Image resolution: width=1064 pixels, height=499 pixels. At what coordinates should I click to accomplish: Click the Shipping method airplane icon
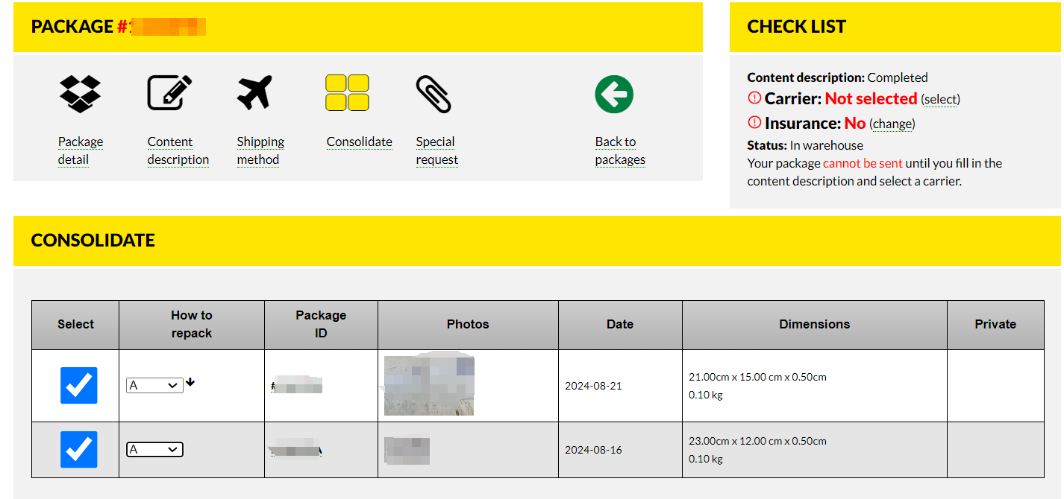255,94
